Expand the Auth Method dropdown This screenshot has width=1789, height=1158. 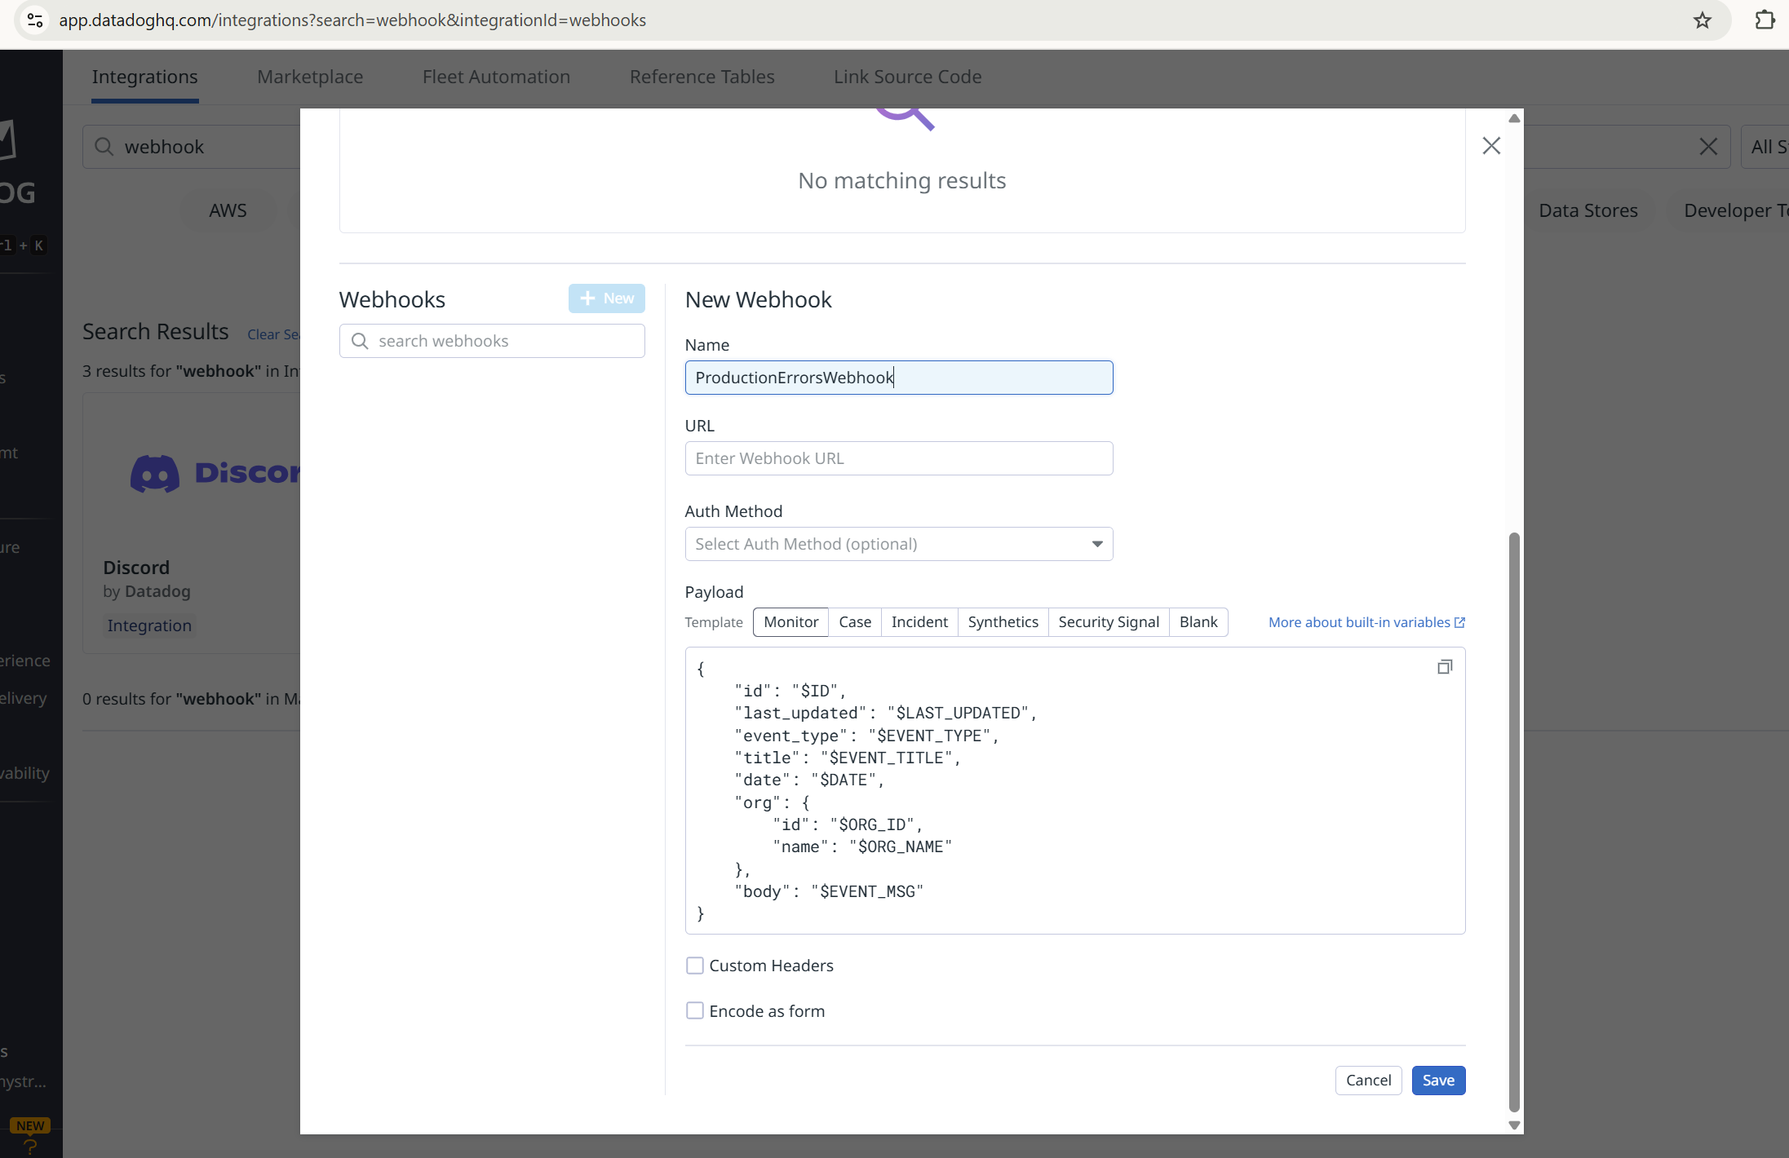pyautogui.click(x=899, y=544)
